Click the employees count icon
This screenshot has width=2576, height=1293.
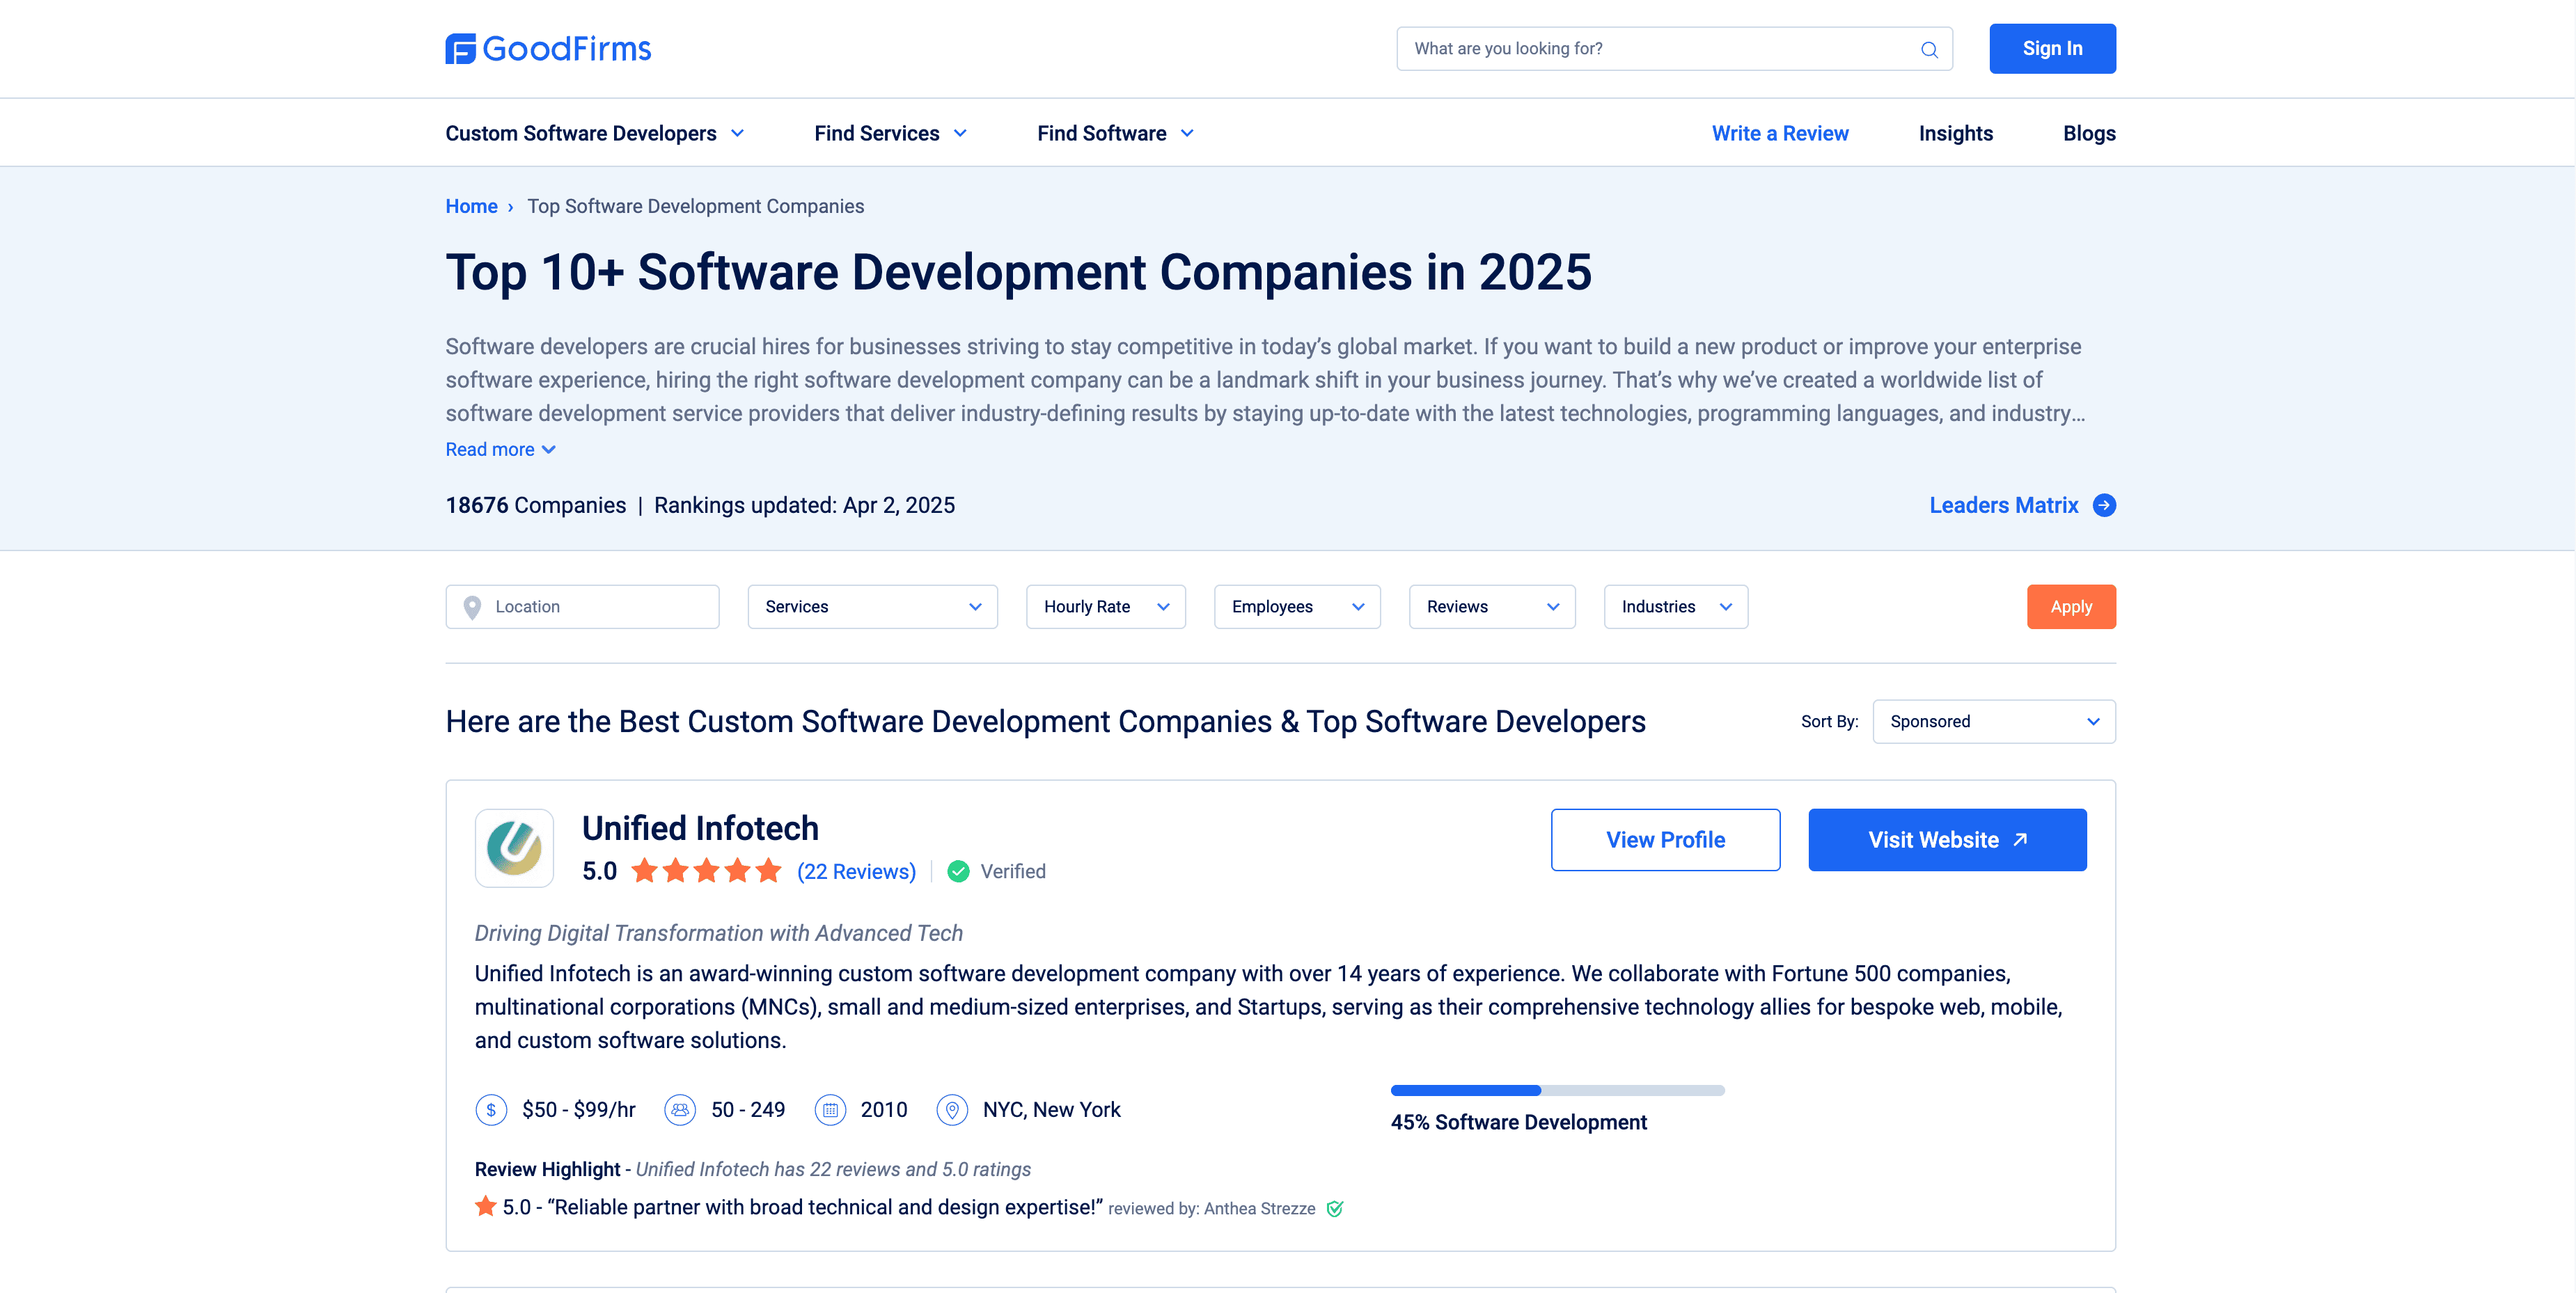click(x=680, y=1110)
